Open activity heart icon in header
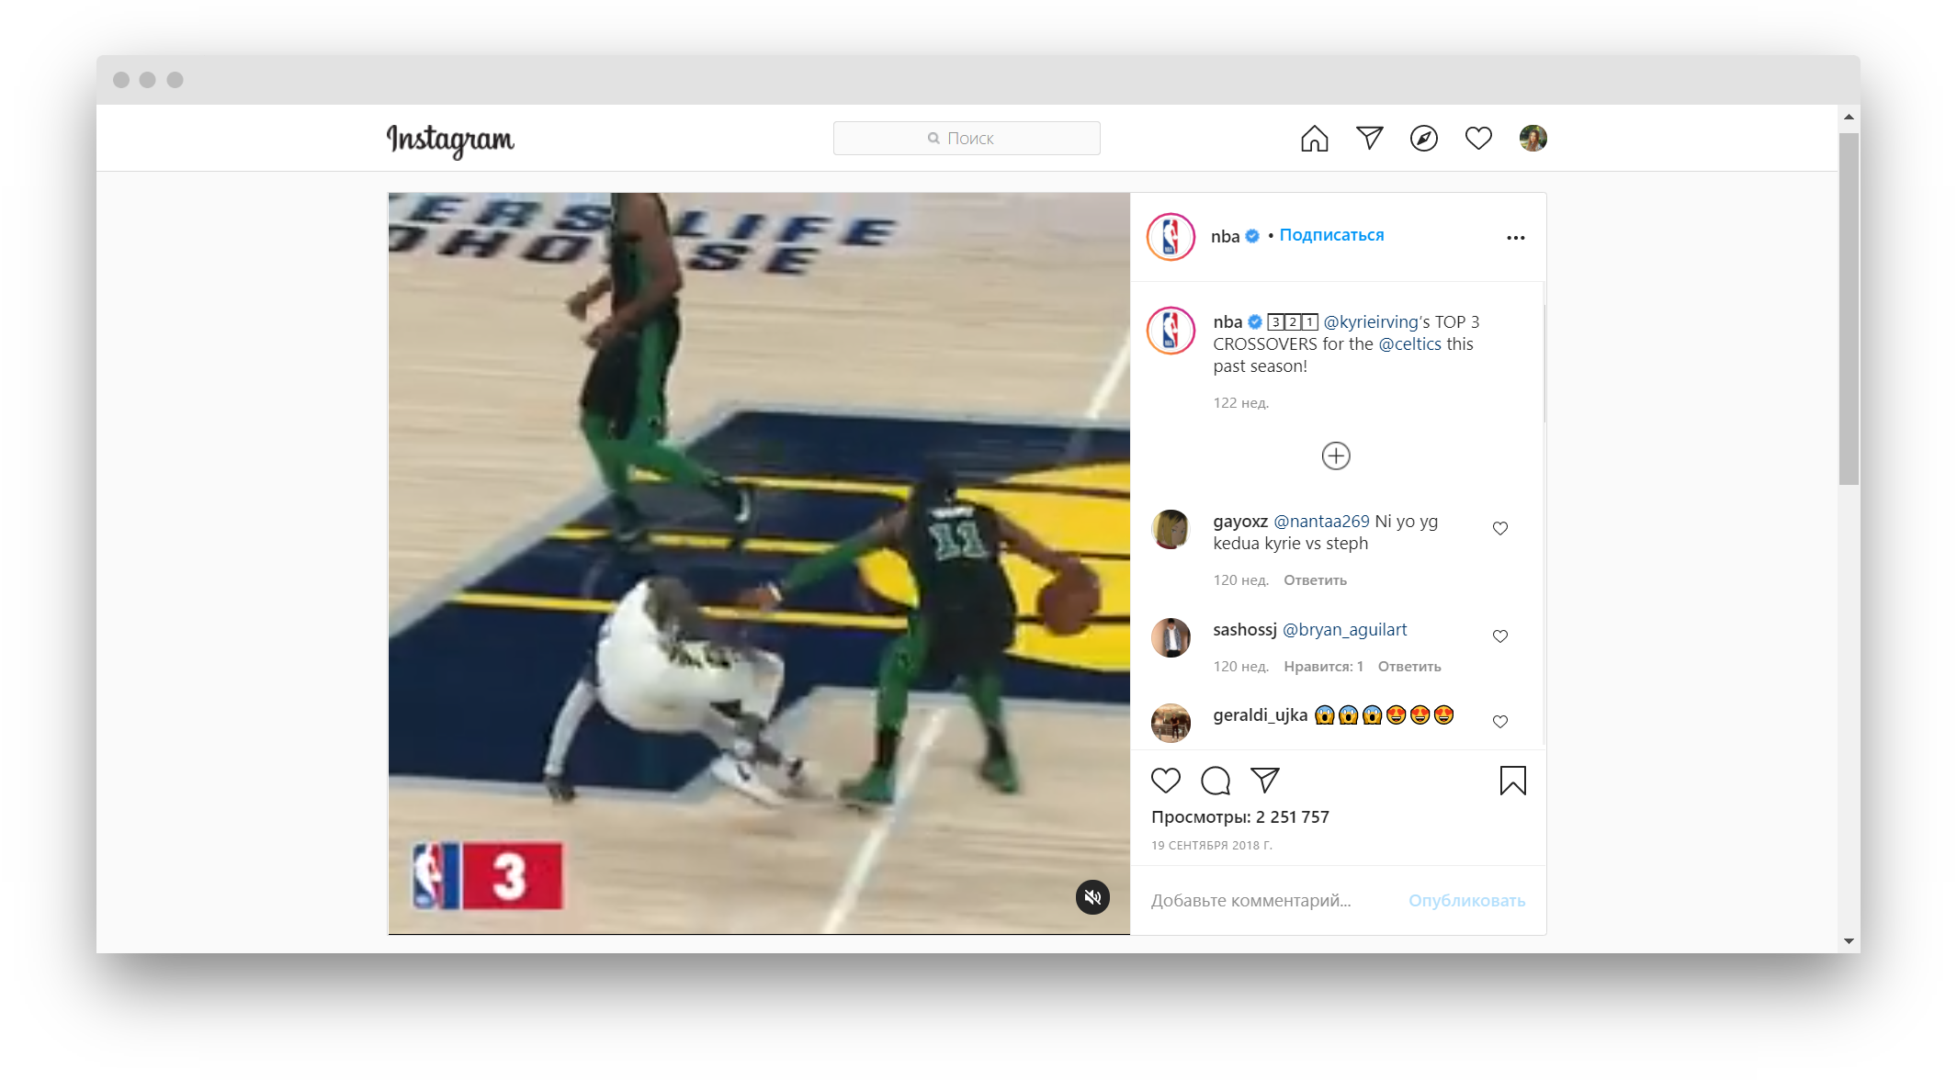1957x1091 pixels. pos(1478,138)
